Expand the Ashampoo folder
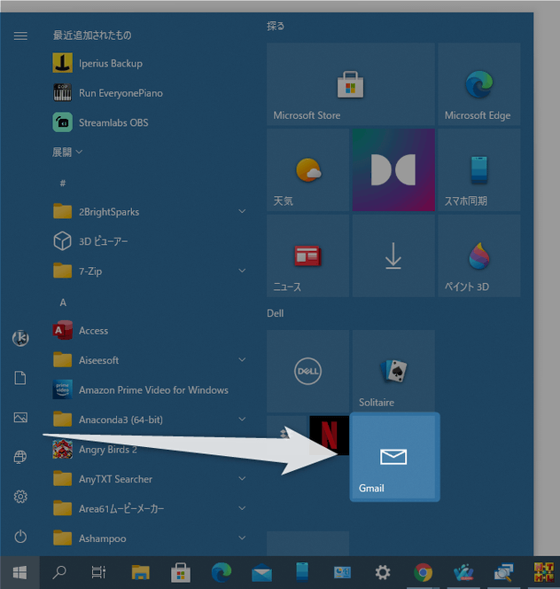Screen dimensions: 560x589 [x=150, y=538]
